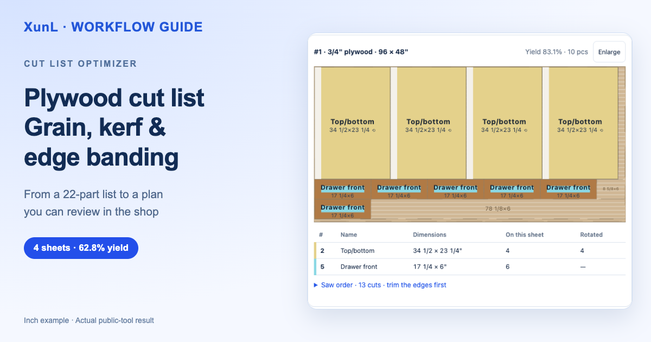Viewport: 651px width, 342px height.
Task: Expand the Saw order 13 cuts section
Action: pos(380,285)
